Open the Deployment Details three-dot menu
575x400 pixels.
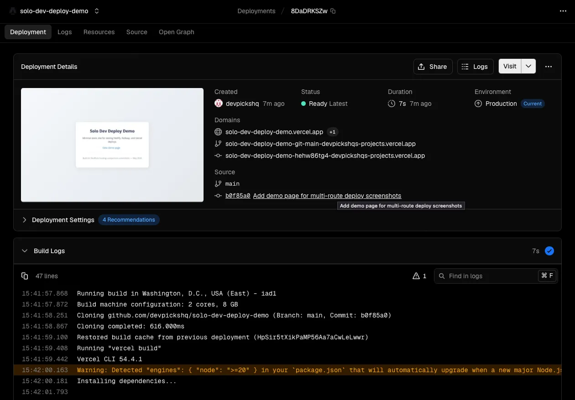click(549, 66)
